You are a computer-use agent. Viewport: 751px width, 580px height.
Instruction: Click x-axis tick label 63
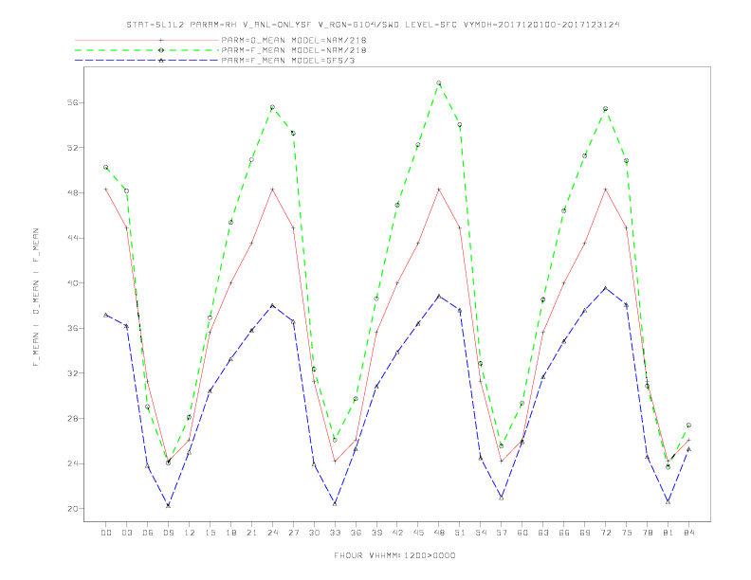[x=543, y=533]
